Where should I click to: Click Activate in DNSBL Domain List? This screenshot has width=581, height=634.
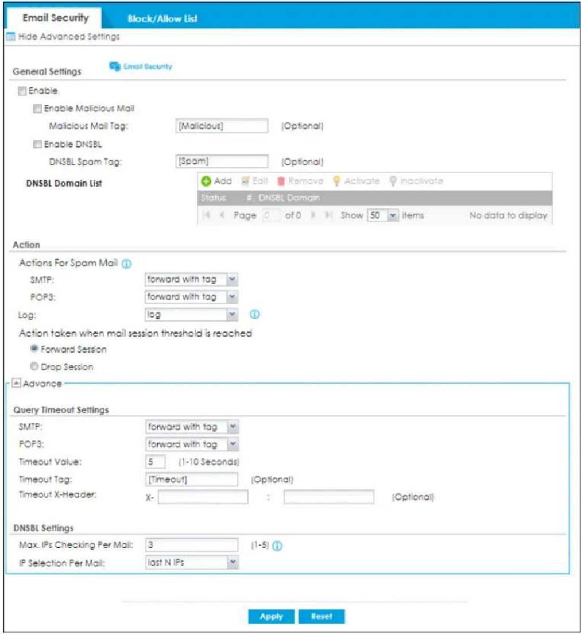tap(356, 181)
